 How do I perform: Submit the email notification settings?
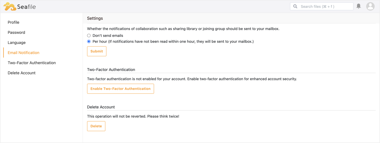(97, 51)
